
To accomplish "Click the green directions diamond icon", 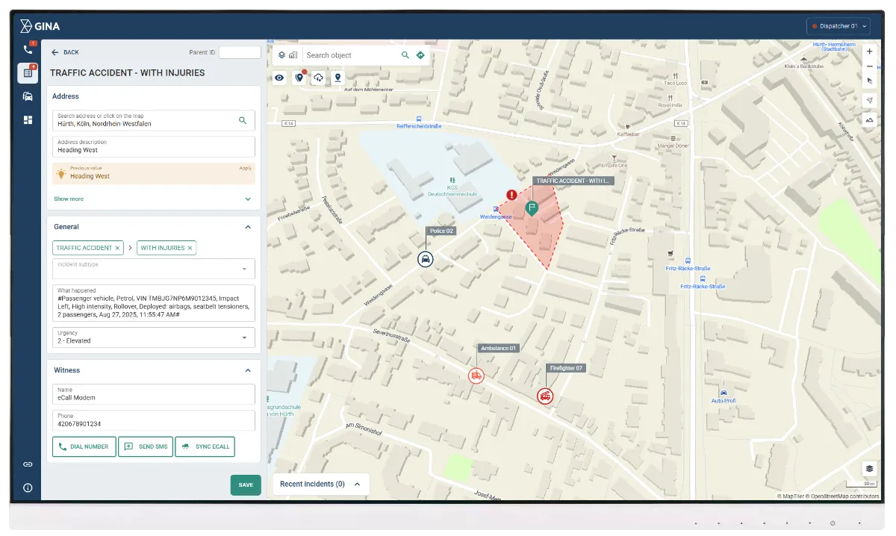I will pos(420,54).
